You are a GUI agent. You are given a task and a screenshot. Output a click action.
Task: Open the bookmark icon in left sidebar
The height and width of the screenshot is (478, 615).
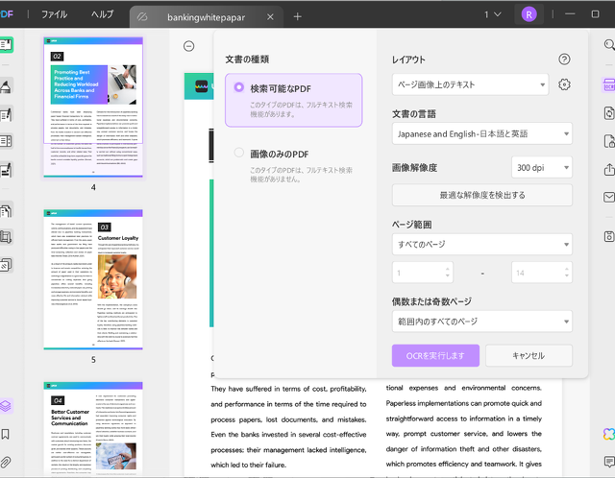(x=7, y=435)
